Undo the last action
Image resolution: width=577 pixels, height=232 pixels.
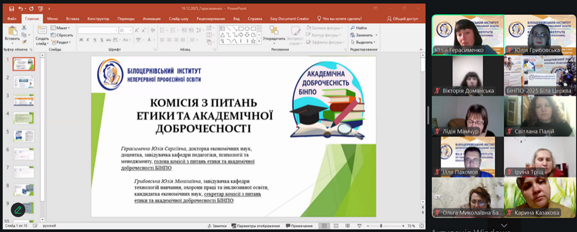coord(20,8)
